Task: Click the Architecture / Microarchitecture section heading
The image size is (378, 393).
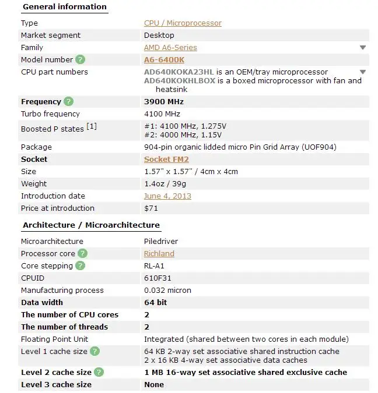Action: [x=92, y=225]
